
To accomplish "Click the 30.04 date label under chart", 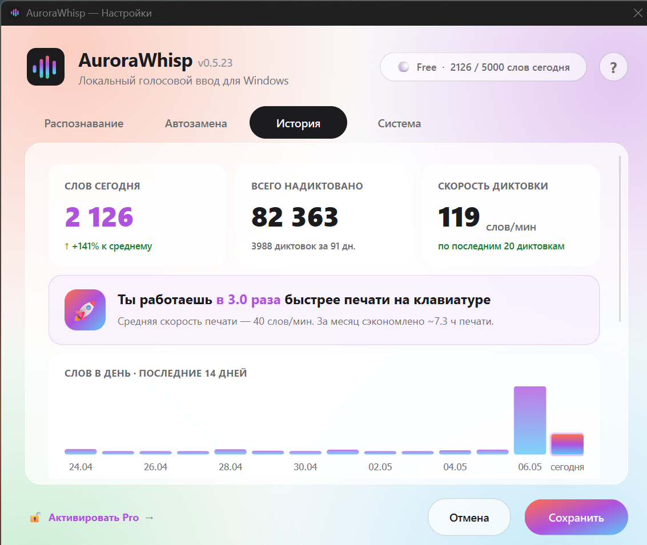I will click(x=306, y=467).
